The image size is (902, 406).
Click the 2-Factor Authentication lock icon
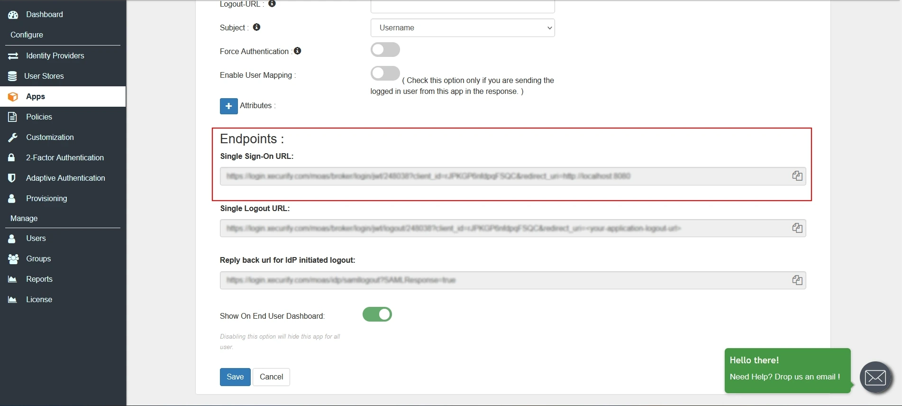coord(11,157)
